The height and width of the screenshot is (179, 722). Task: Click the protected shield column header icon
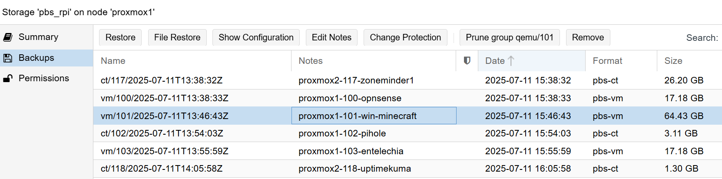pyautogui.click(x=467, y=61)
